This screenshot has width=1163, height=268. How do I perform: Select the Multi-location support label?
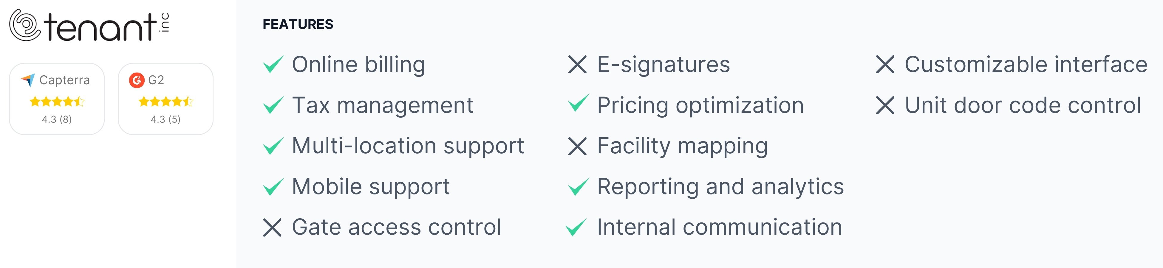coord(408,146)
